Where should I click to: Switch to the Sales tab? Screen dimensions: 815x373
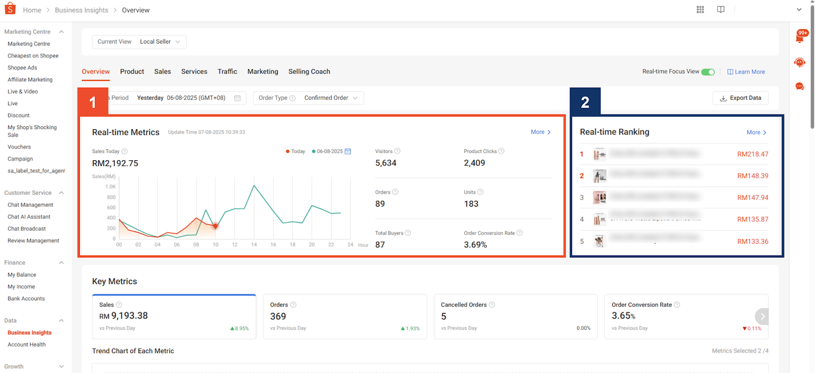[162, 72]
